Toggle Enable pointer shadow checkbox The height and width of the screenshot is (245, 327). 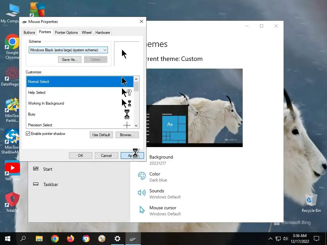28,134
